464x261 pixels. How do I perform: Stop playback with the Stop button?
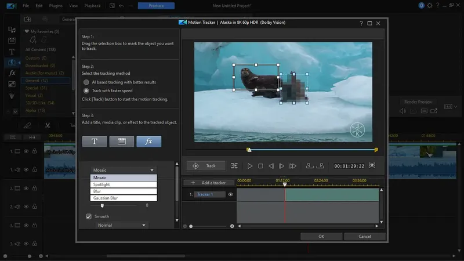pyautogui.click(x=260, y=166)
